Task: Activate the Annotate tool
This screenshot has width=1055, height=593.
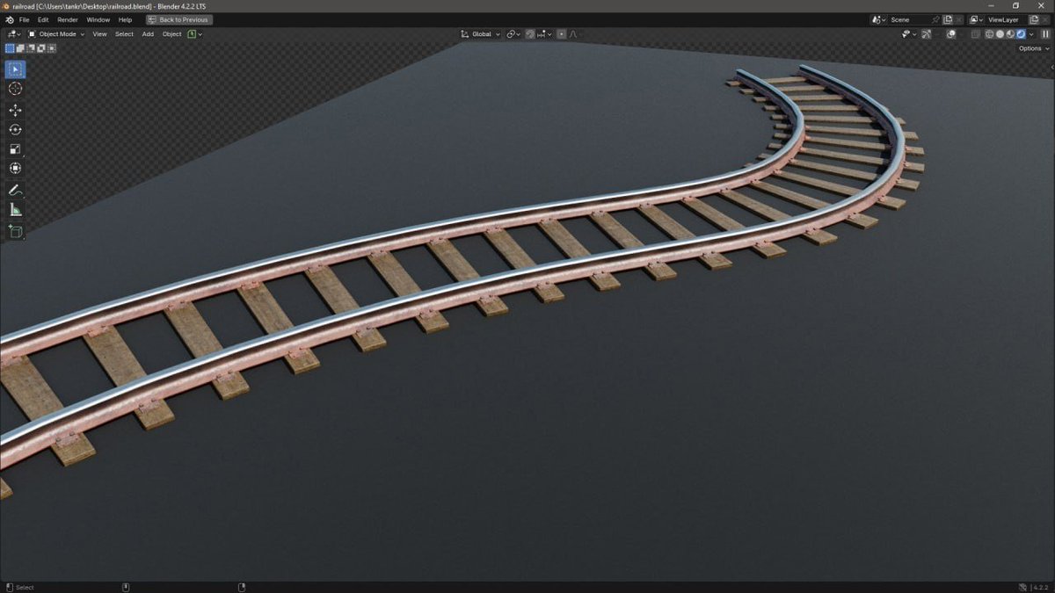Action: [14, 190]
